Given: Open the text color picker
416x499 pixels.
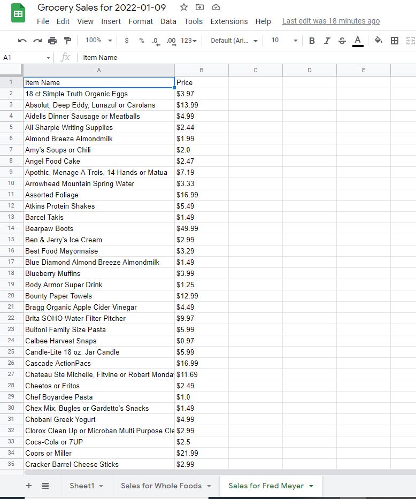Looking at the screenshot, I should 358,41.
